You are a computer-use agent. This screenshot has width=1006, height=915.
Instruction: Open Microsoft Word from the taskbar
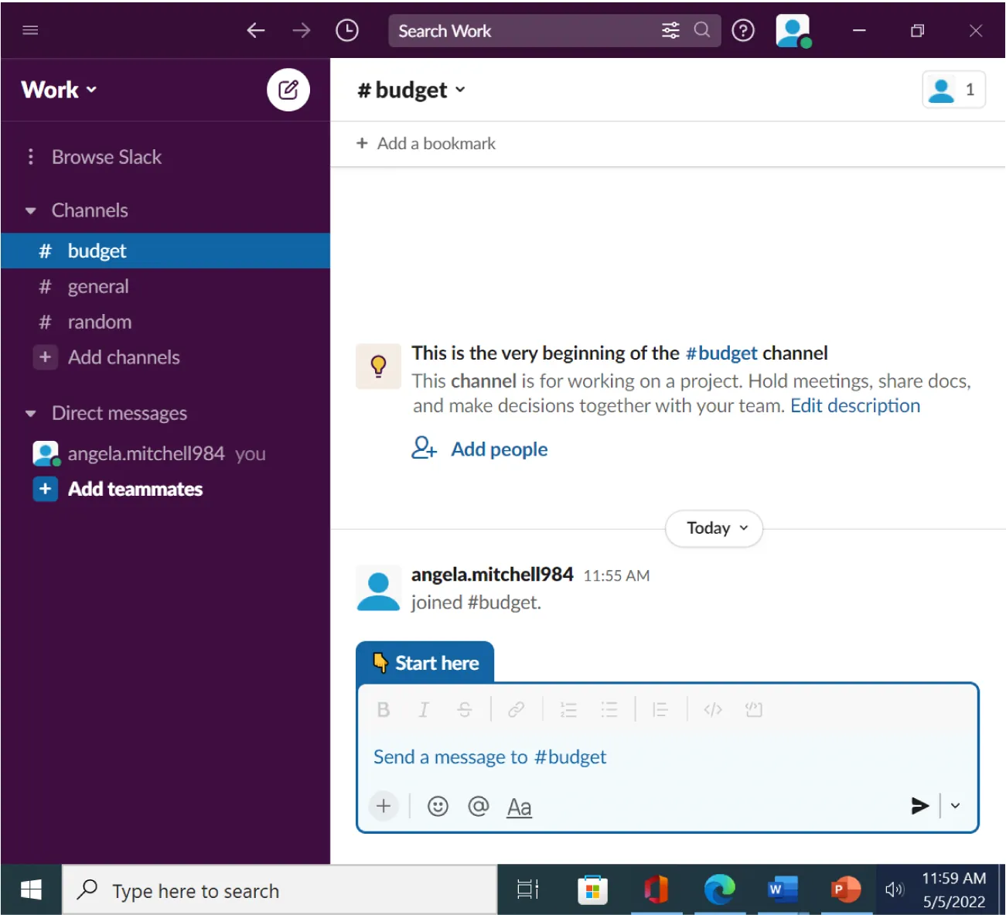pyautogui.click(x=783, y=889)
